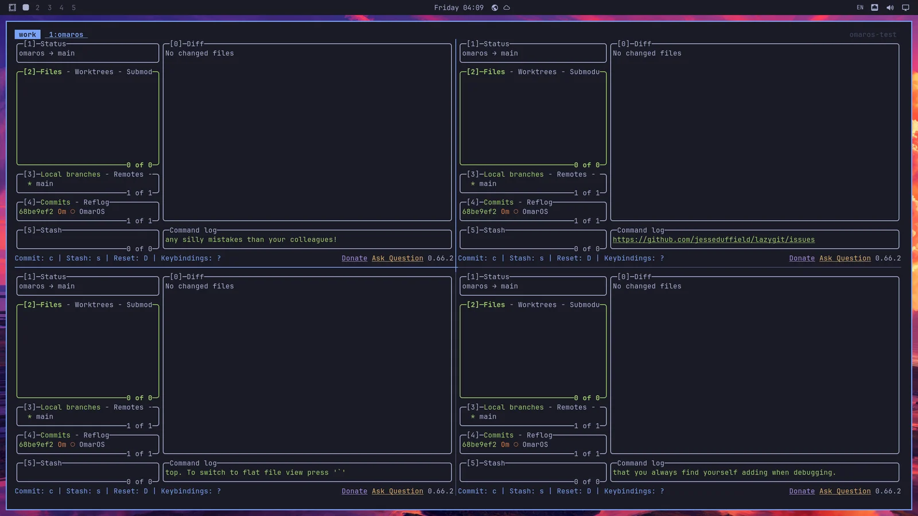Focus the [1] Status panel in top-right pane

click(533, 53)
